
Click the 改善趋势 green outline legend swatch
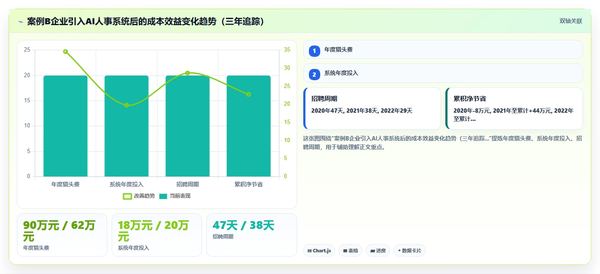[x=127, y=196]
